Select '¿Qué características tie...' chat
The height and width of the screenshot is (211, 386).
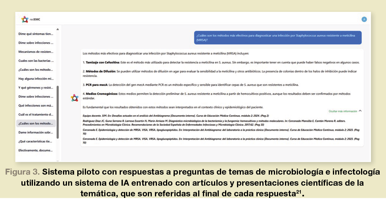36,141
